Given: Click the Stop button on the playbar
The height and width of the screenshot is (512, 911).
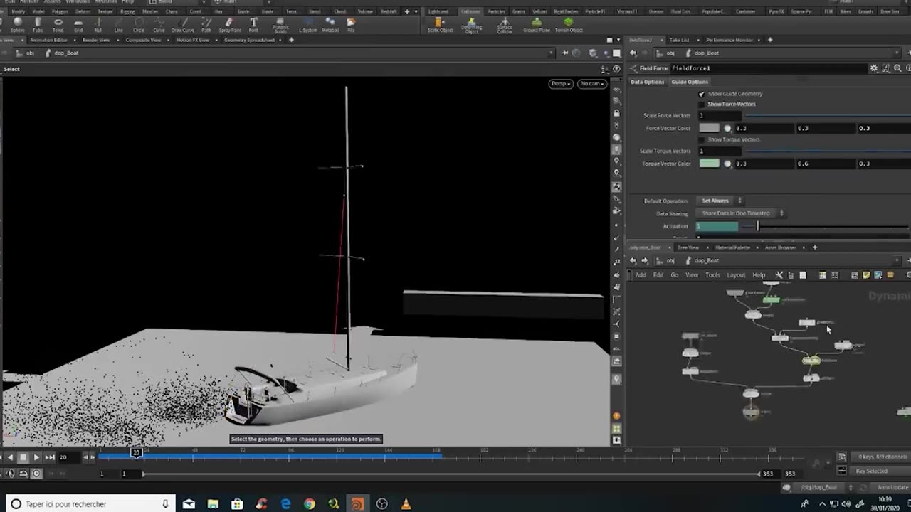Looking at the screenshot, I should tap(23, 457).
